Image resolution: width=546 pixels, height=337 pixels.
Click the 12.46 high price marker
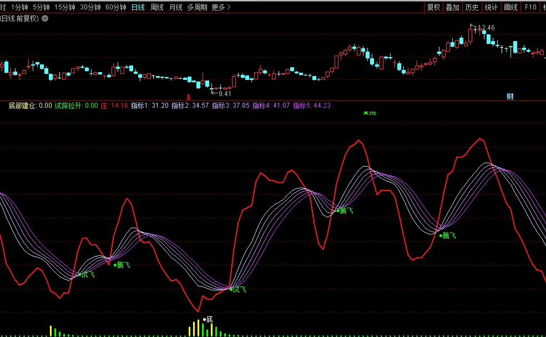pos(486,28)
